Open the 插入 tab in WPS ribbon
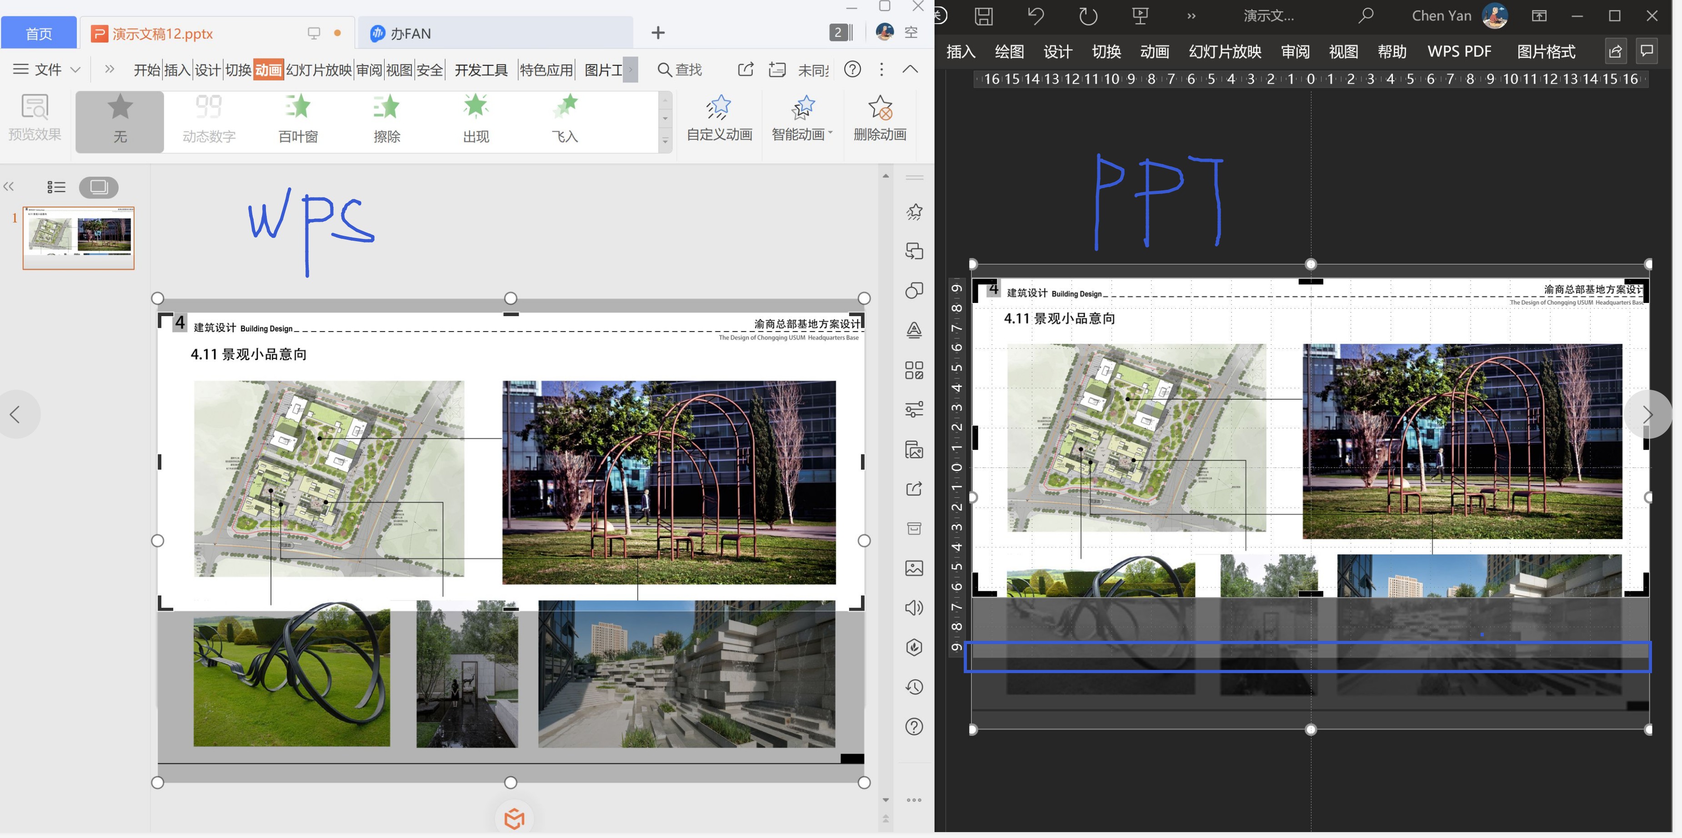 (176, 70)
